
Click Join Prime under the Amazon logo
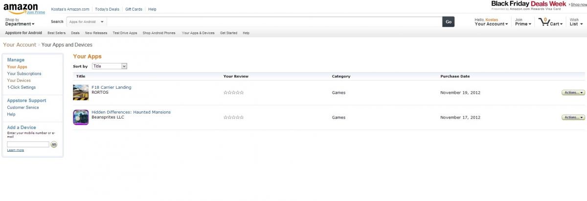click(36, 12)
